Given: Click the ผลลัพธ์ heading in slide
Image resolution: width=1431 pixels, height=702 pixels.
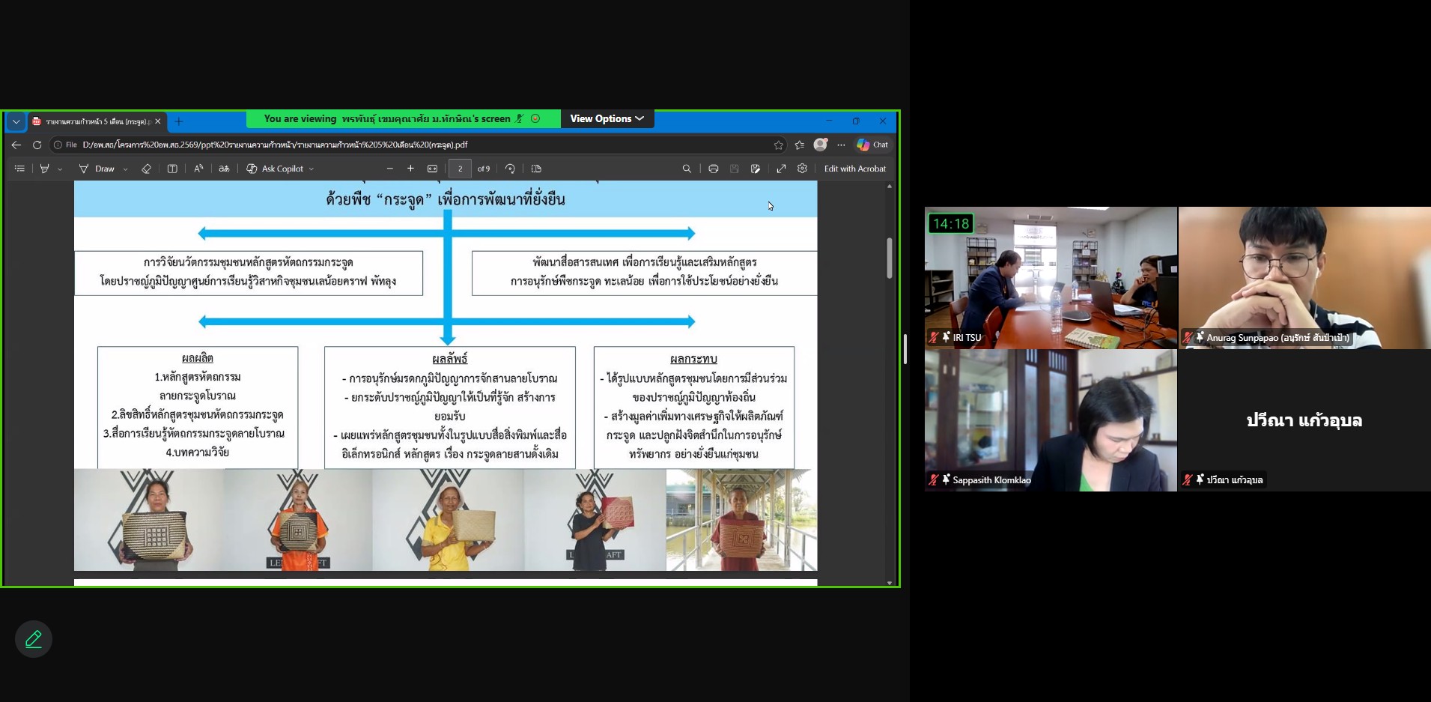Looking at the screenshot, I should (450, 359).
